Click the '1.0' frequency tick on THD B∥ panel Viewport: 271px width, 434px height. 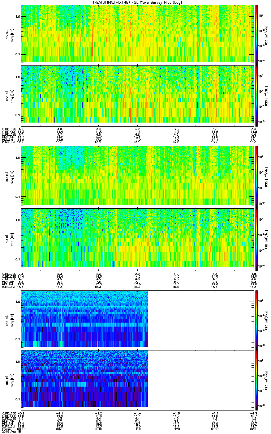17,221
